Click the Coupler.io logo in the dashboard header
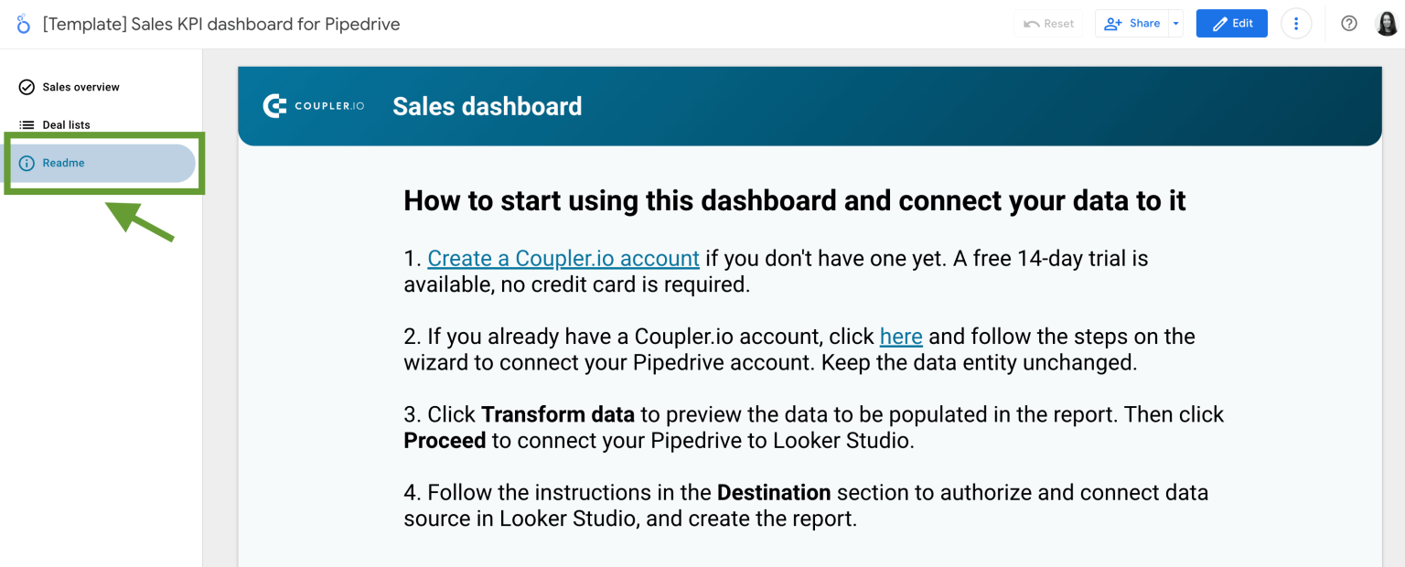Image resolution: width=1405 pixels, height=567 pixels. click(314, 105)
